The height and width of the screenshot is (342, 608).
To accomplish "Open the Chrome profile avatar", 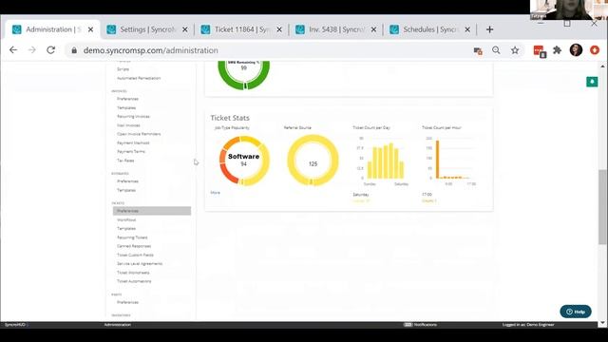I will pyautogui.click(x=576, y=50).
